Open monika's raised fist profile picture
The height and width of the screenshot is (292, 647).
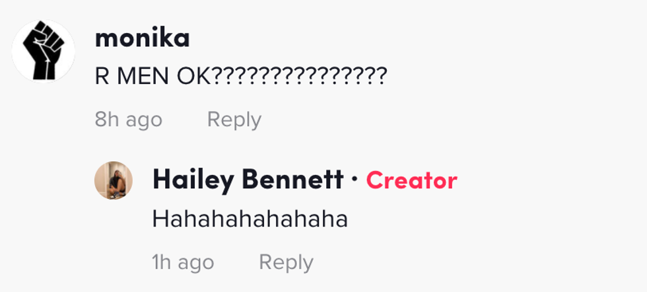click(44, 51)
